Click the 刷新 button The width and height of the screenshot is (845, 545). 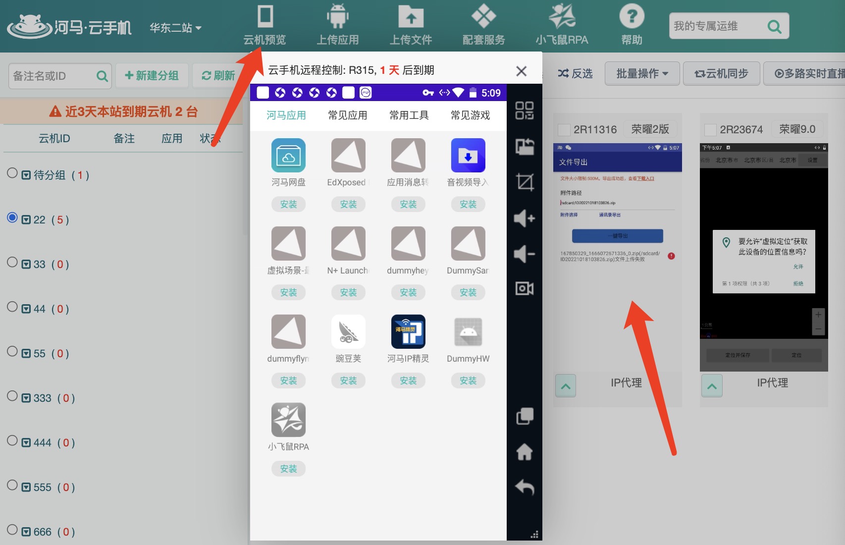point(218,75)
